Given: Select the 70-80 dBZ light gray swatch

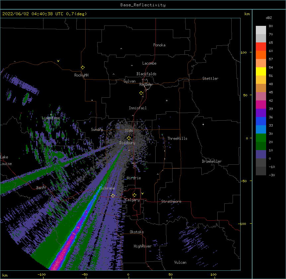Looking at the screenshot, I should [261, 30].
